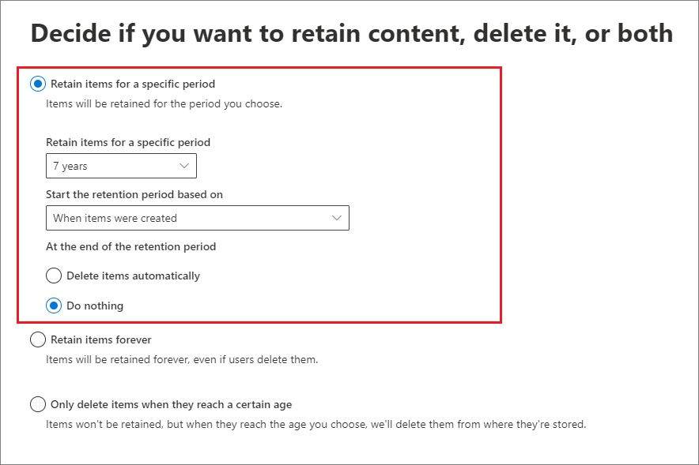
Task: Click the selected radio indicator beside "Do nothing"
Action: pyautogui.click(x=54, y=306)
